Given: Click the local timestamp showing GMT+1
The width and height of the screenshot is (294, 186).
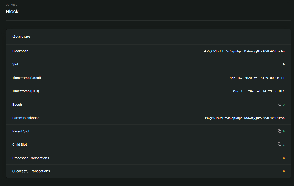Looking at the screenshot, I should click(x=257, y=78).
